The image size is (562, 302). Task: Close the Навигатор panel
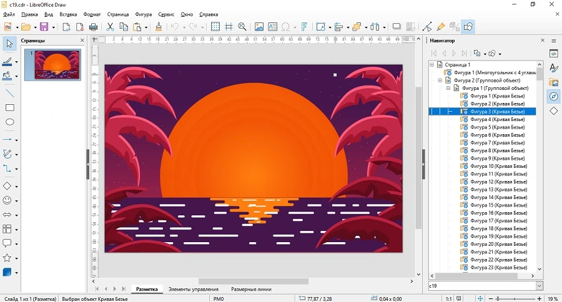543,41
